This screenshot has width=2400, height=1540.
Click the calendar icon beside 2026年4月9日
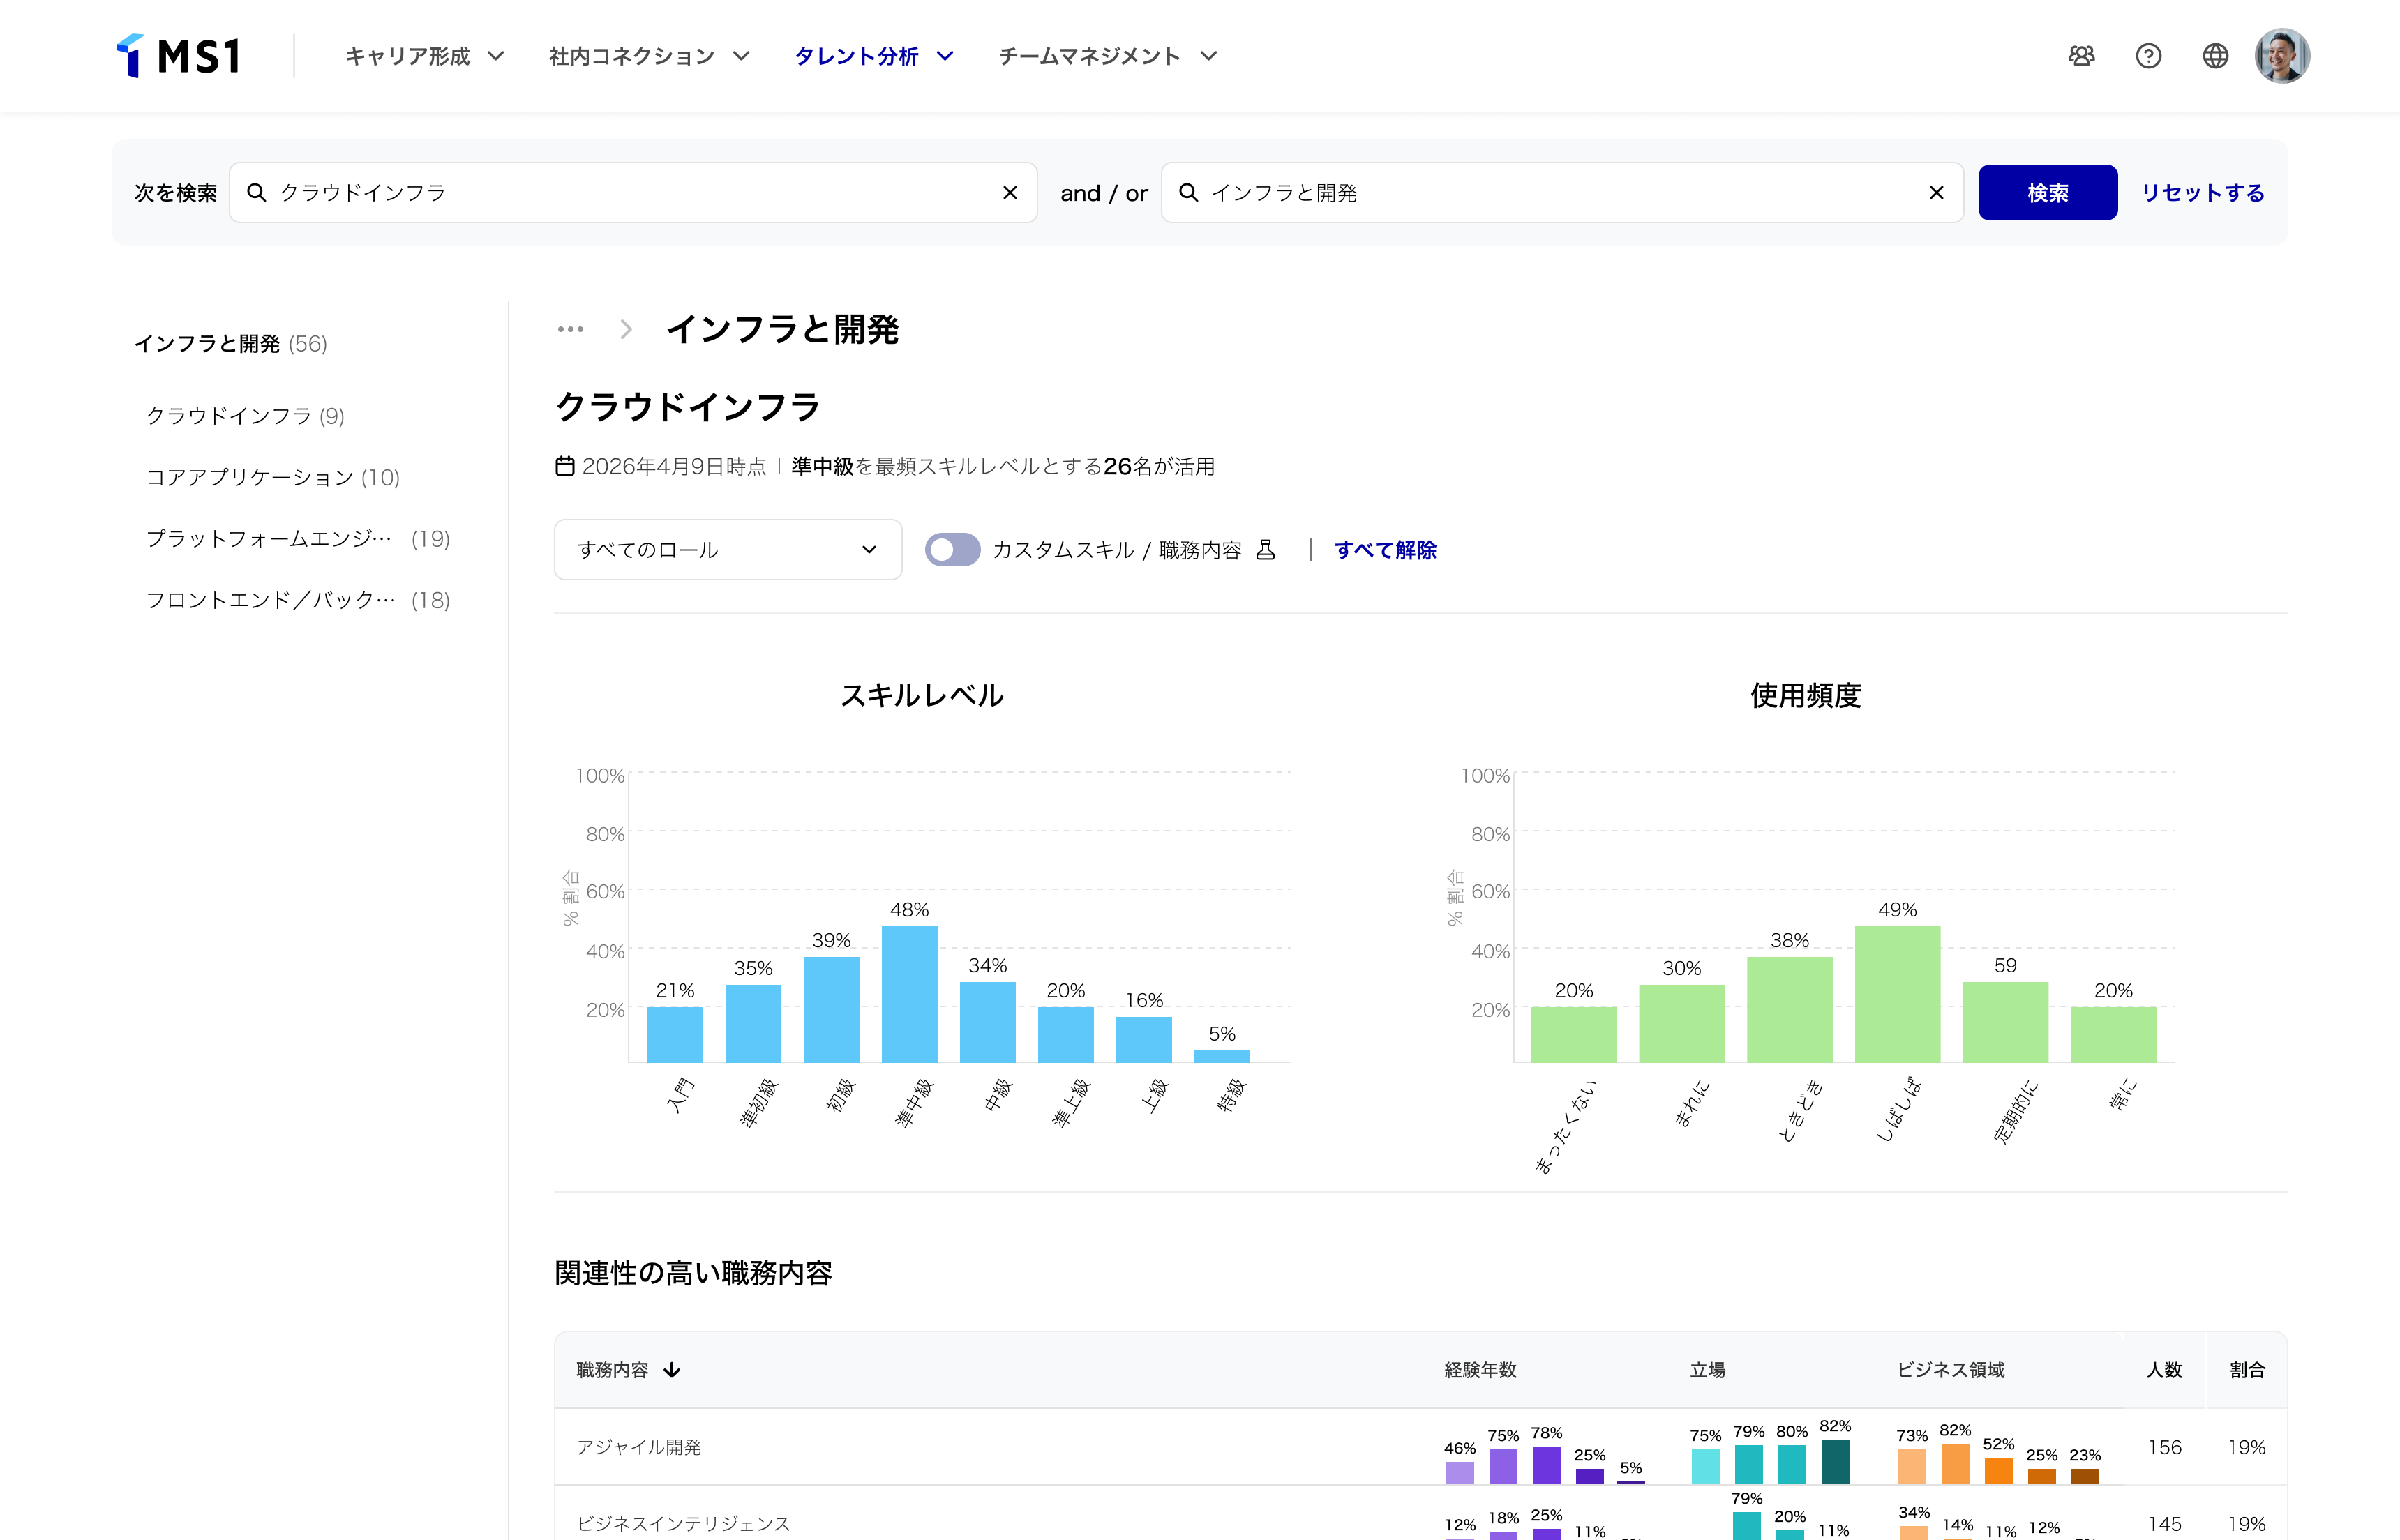565,467
